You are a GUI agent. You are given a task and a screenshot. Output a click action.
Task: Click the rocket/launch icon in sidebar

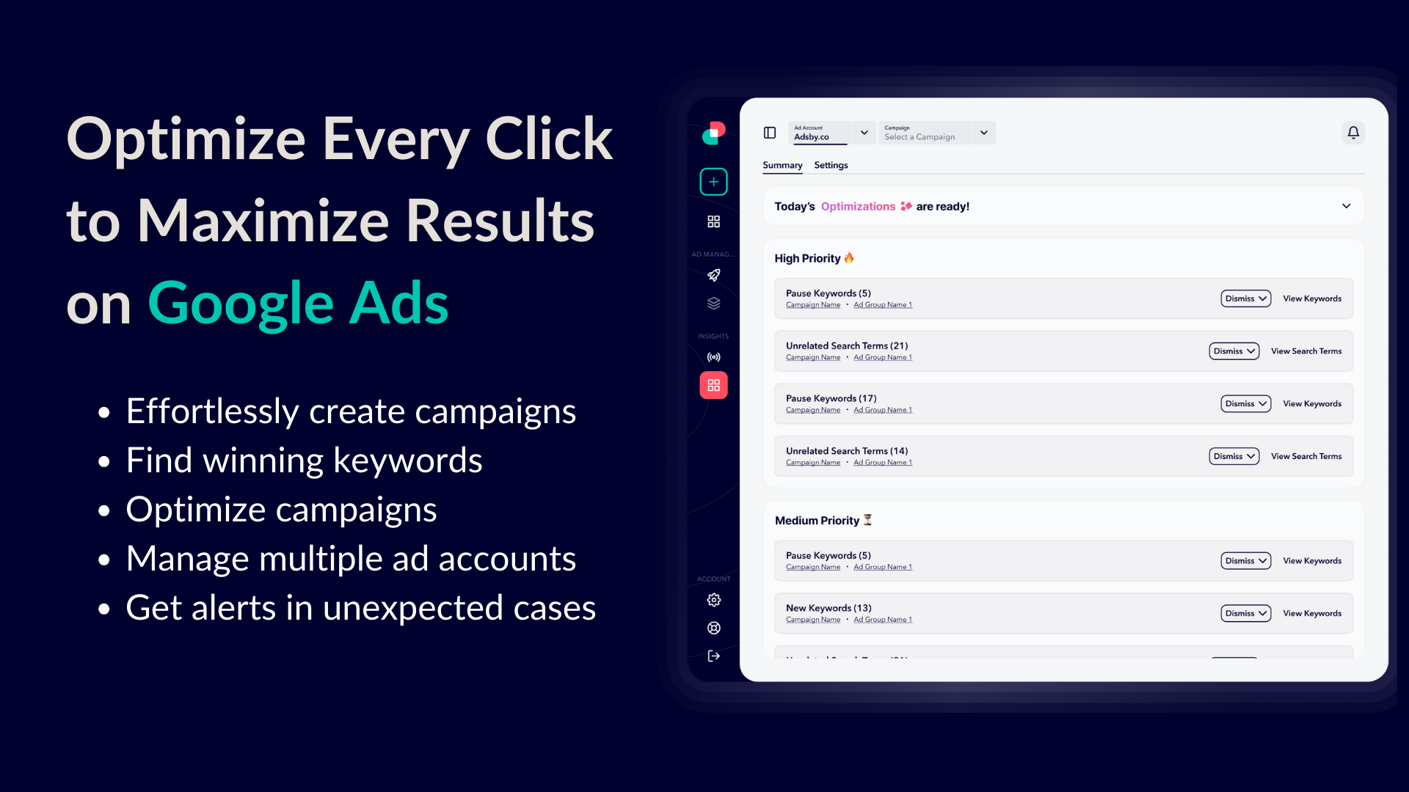[713, 275]
